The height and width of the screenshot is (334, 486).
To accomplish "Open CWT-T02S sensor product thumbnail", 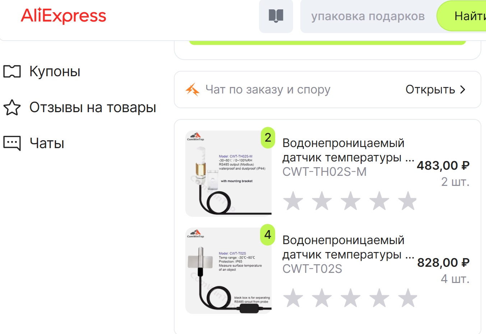I will (x=228, y=271).
